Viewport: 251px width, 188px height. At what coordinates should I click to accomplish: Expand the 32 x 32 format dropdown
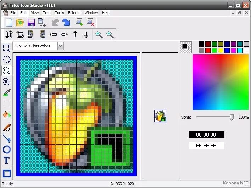pos(61,46)
